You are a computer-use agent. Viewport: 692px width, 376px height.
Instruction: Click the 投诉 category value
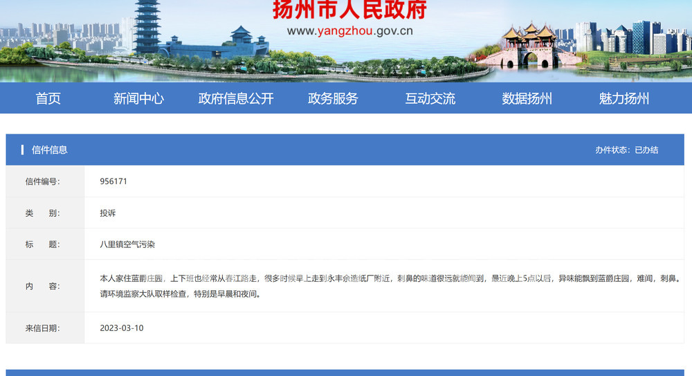pyautogui.click(x=107, y=213)
